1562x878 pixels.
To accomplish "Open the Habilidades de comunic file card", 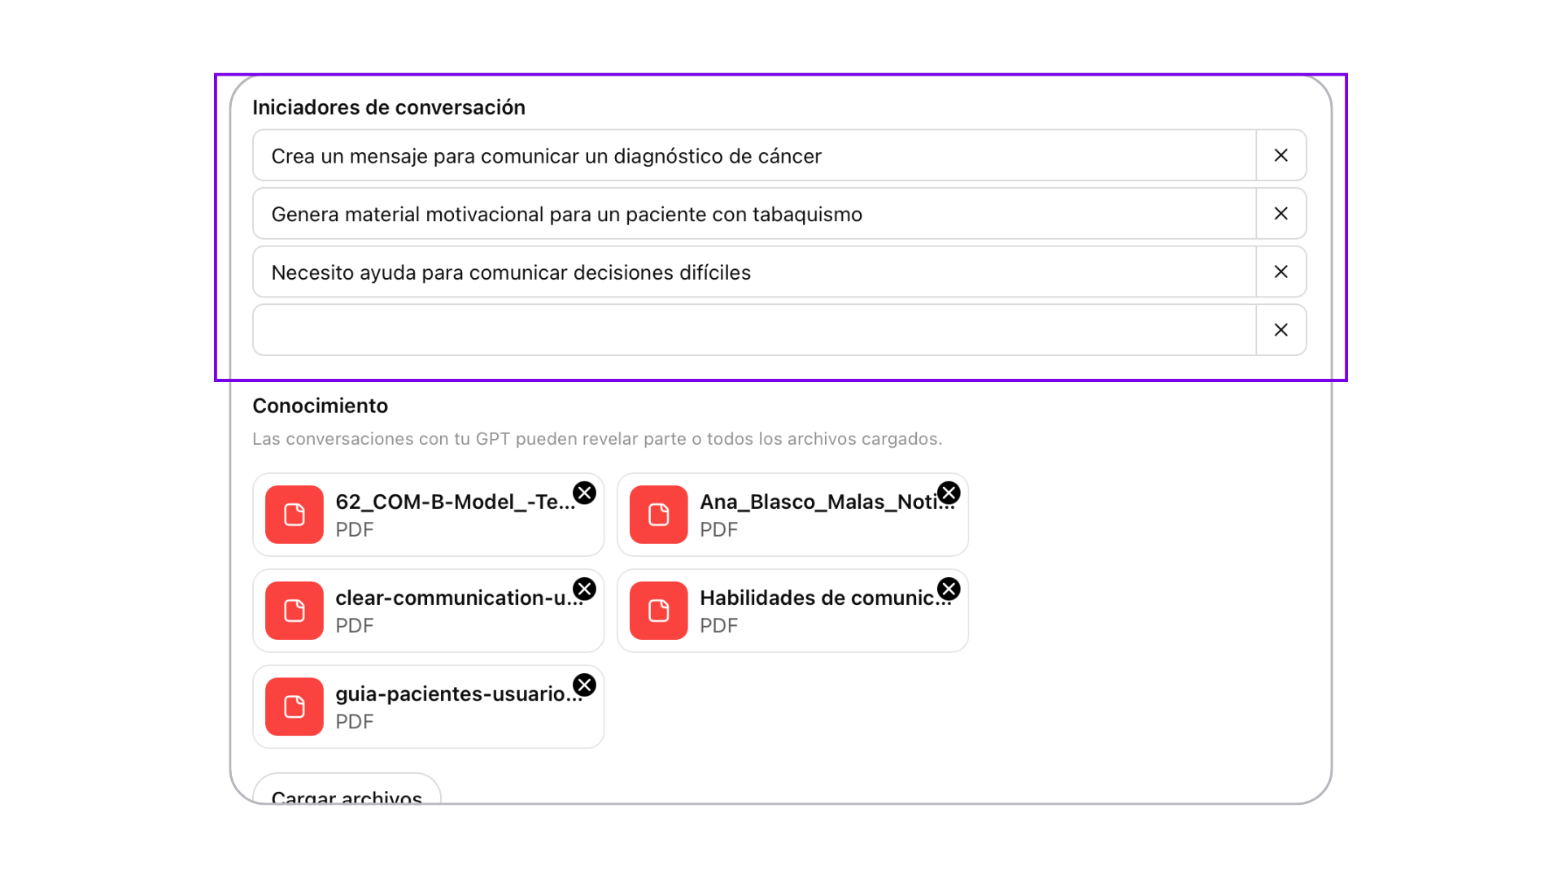I will [x=792, y=611].
